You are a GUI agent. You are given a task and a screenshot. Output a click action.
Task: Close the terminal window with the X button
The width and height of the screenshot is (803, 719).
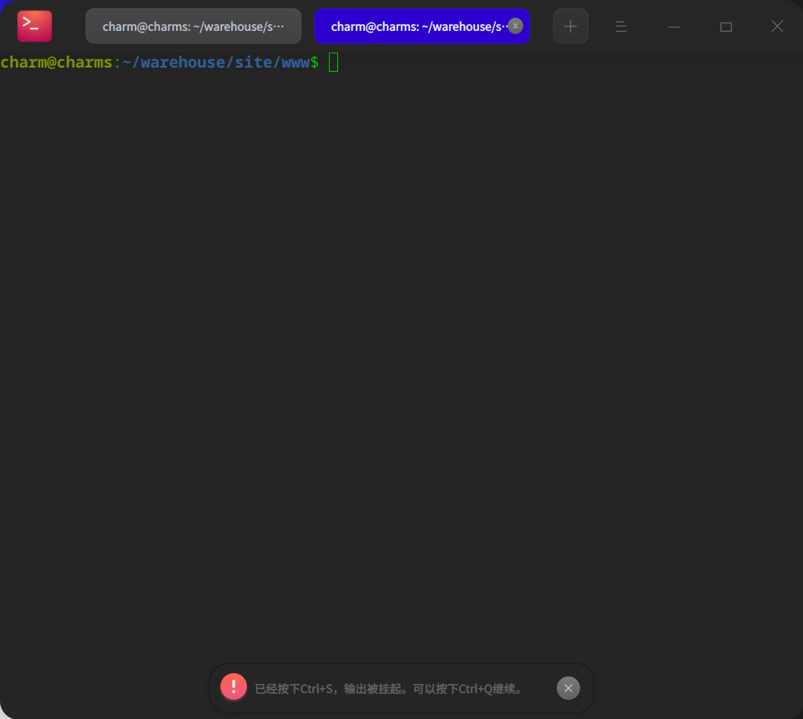(777, 27)
